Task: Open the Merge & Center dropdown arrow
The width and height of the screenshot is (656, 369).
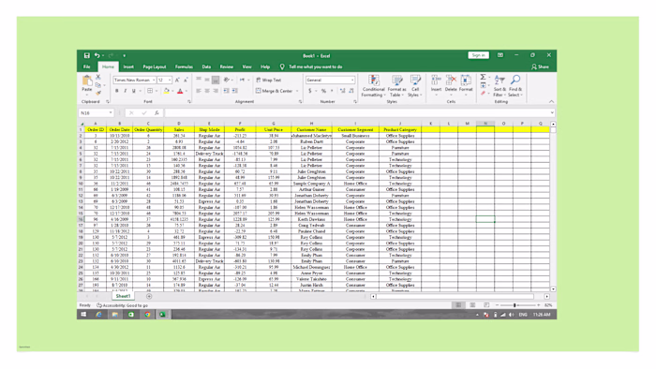Action: [297, 91]
